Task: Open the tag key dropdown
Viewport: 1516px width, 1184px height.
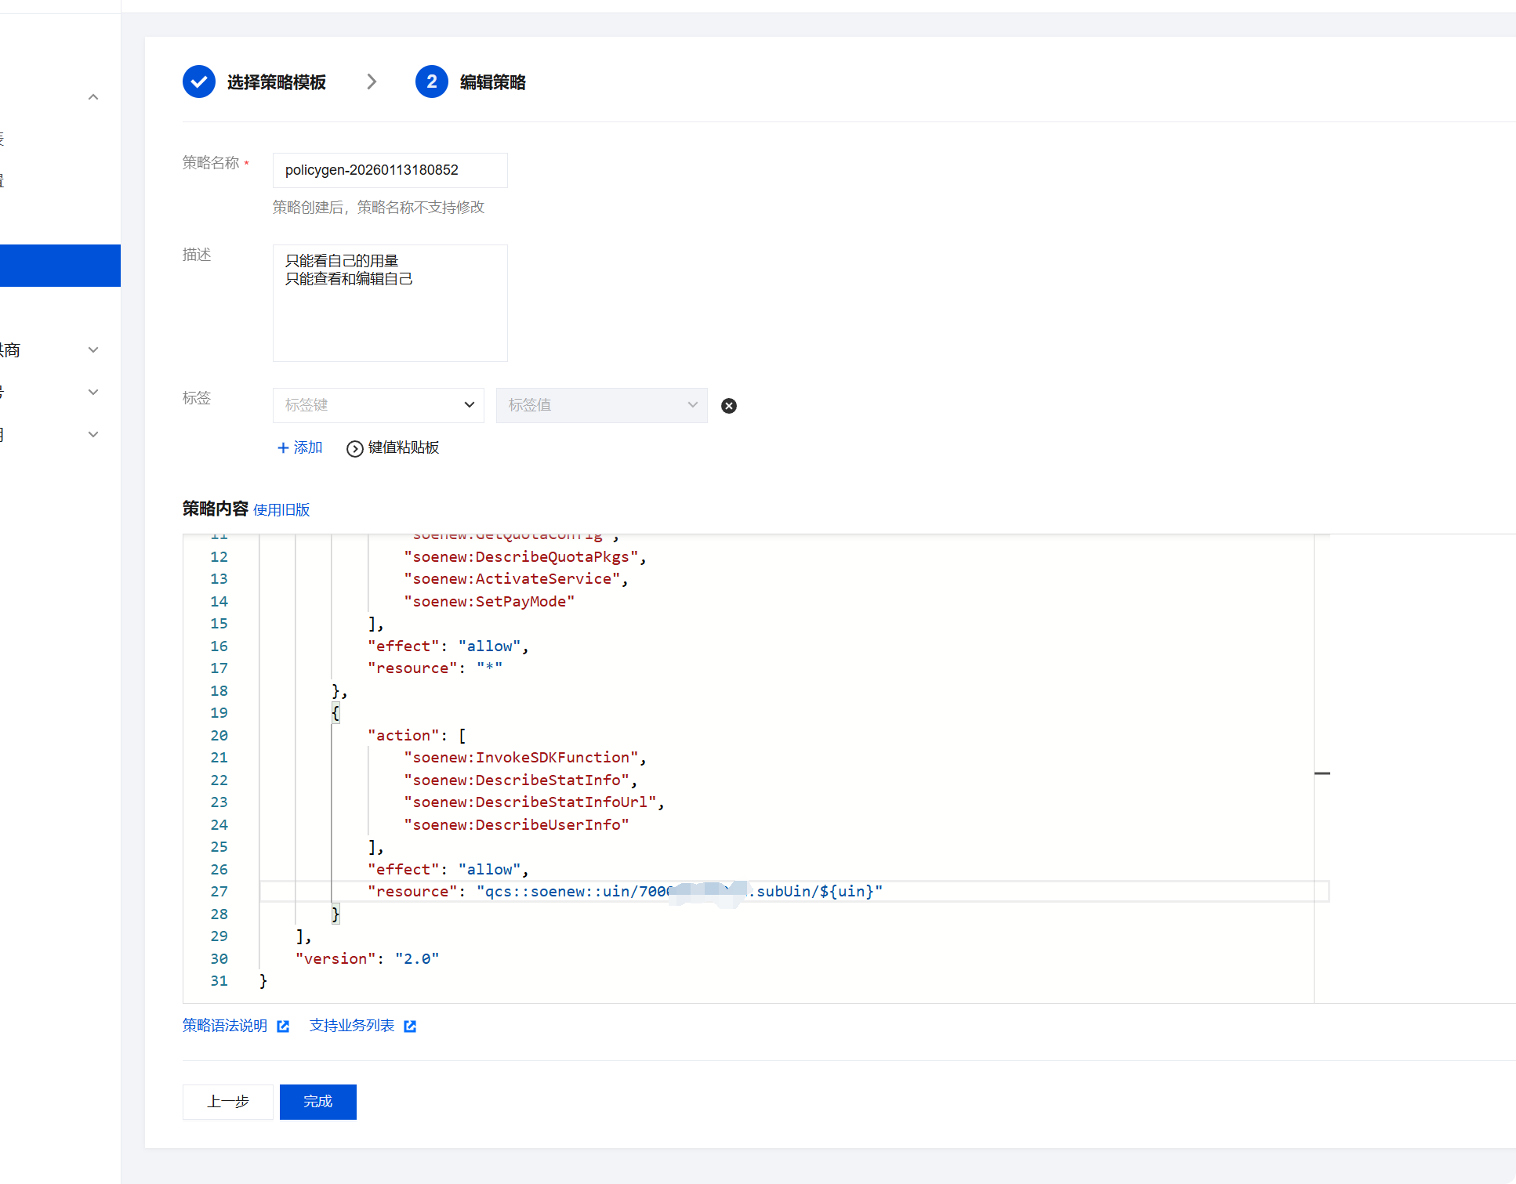Action: pos(379,405)
